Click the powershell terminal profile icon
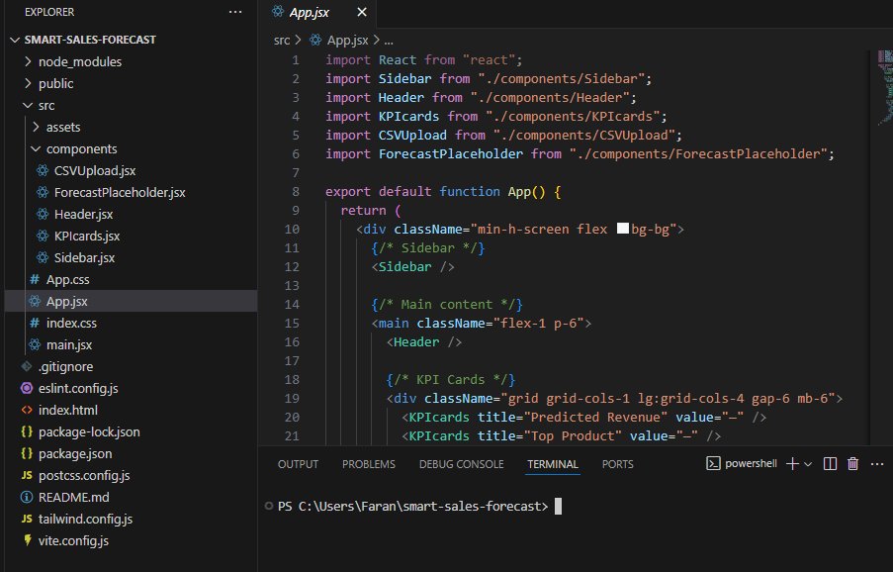 click(713, 462)
